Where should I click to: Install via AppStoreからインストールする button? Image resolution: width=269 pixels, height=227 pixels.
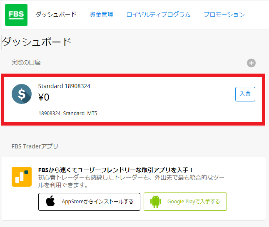click(89, 202)
